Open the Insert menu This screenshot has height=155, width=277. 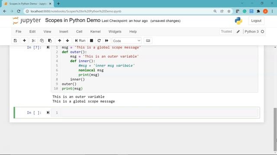pyautogui.click(x=64, y=31)
